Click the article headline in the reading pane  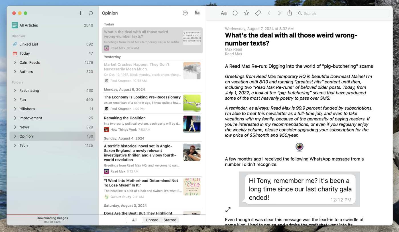pyautogui.click(x=291, y=39)
